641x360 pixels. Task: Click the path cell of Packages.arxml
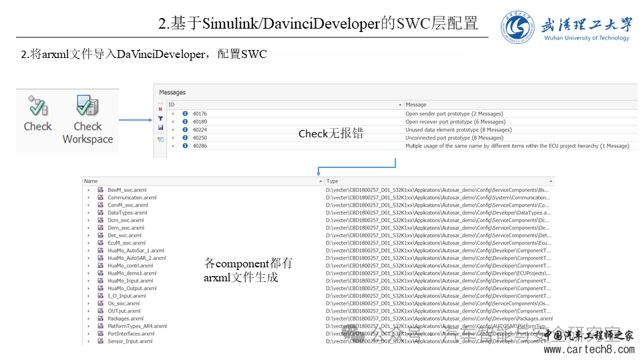(x=439, y=319)
